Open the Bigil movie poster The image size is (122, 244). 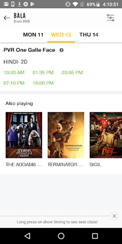106,135
